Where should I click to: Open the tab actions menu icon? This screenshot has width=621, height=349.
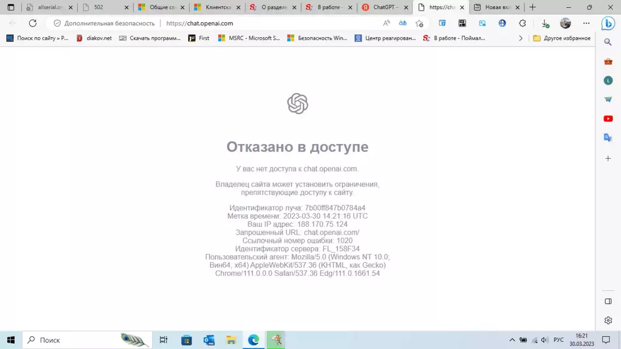pos(11,7)
